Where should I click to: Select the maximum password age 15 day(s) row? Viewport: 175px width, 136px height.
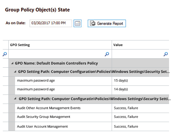[x=92, y=81]
